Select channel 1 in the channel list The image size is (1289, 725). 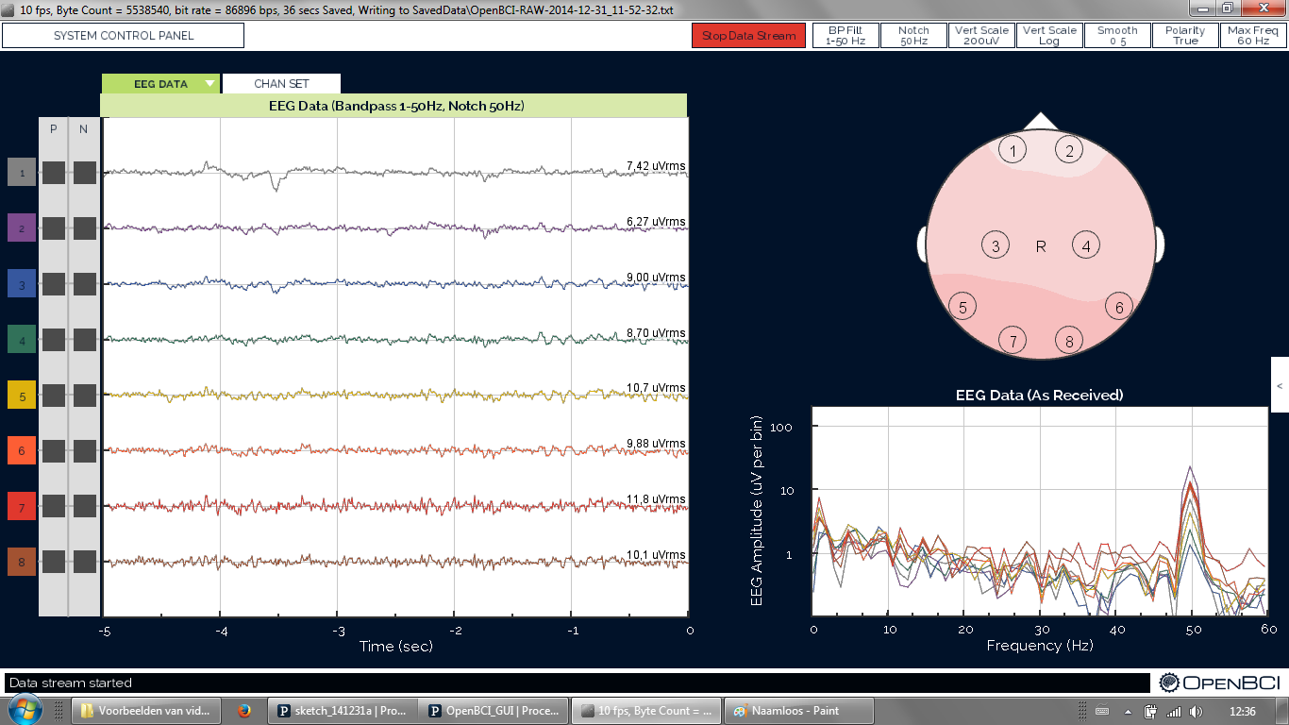(x=21, y=172)
